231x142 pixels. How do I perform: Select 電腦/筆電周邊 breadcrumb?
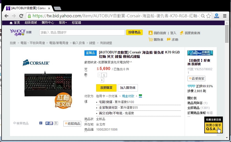(59, 43)
